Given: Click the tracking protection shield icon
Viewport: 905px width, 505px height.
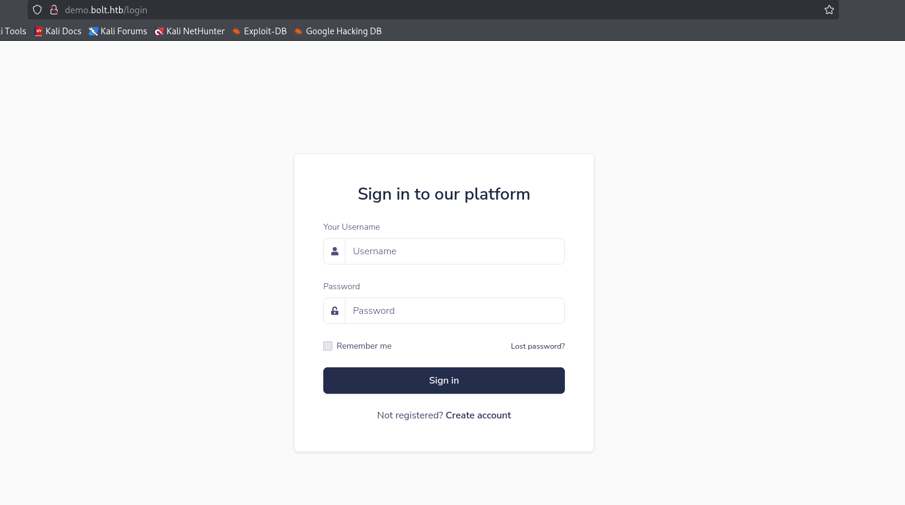Looking at the screenshot, I should pos(37,10).
